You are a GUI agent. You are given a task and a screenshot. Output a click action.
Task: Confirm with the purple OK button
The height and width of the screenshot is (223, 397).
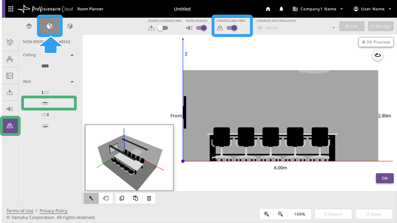pyautogui.click(x=385, y=178)
